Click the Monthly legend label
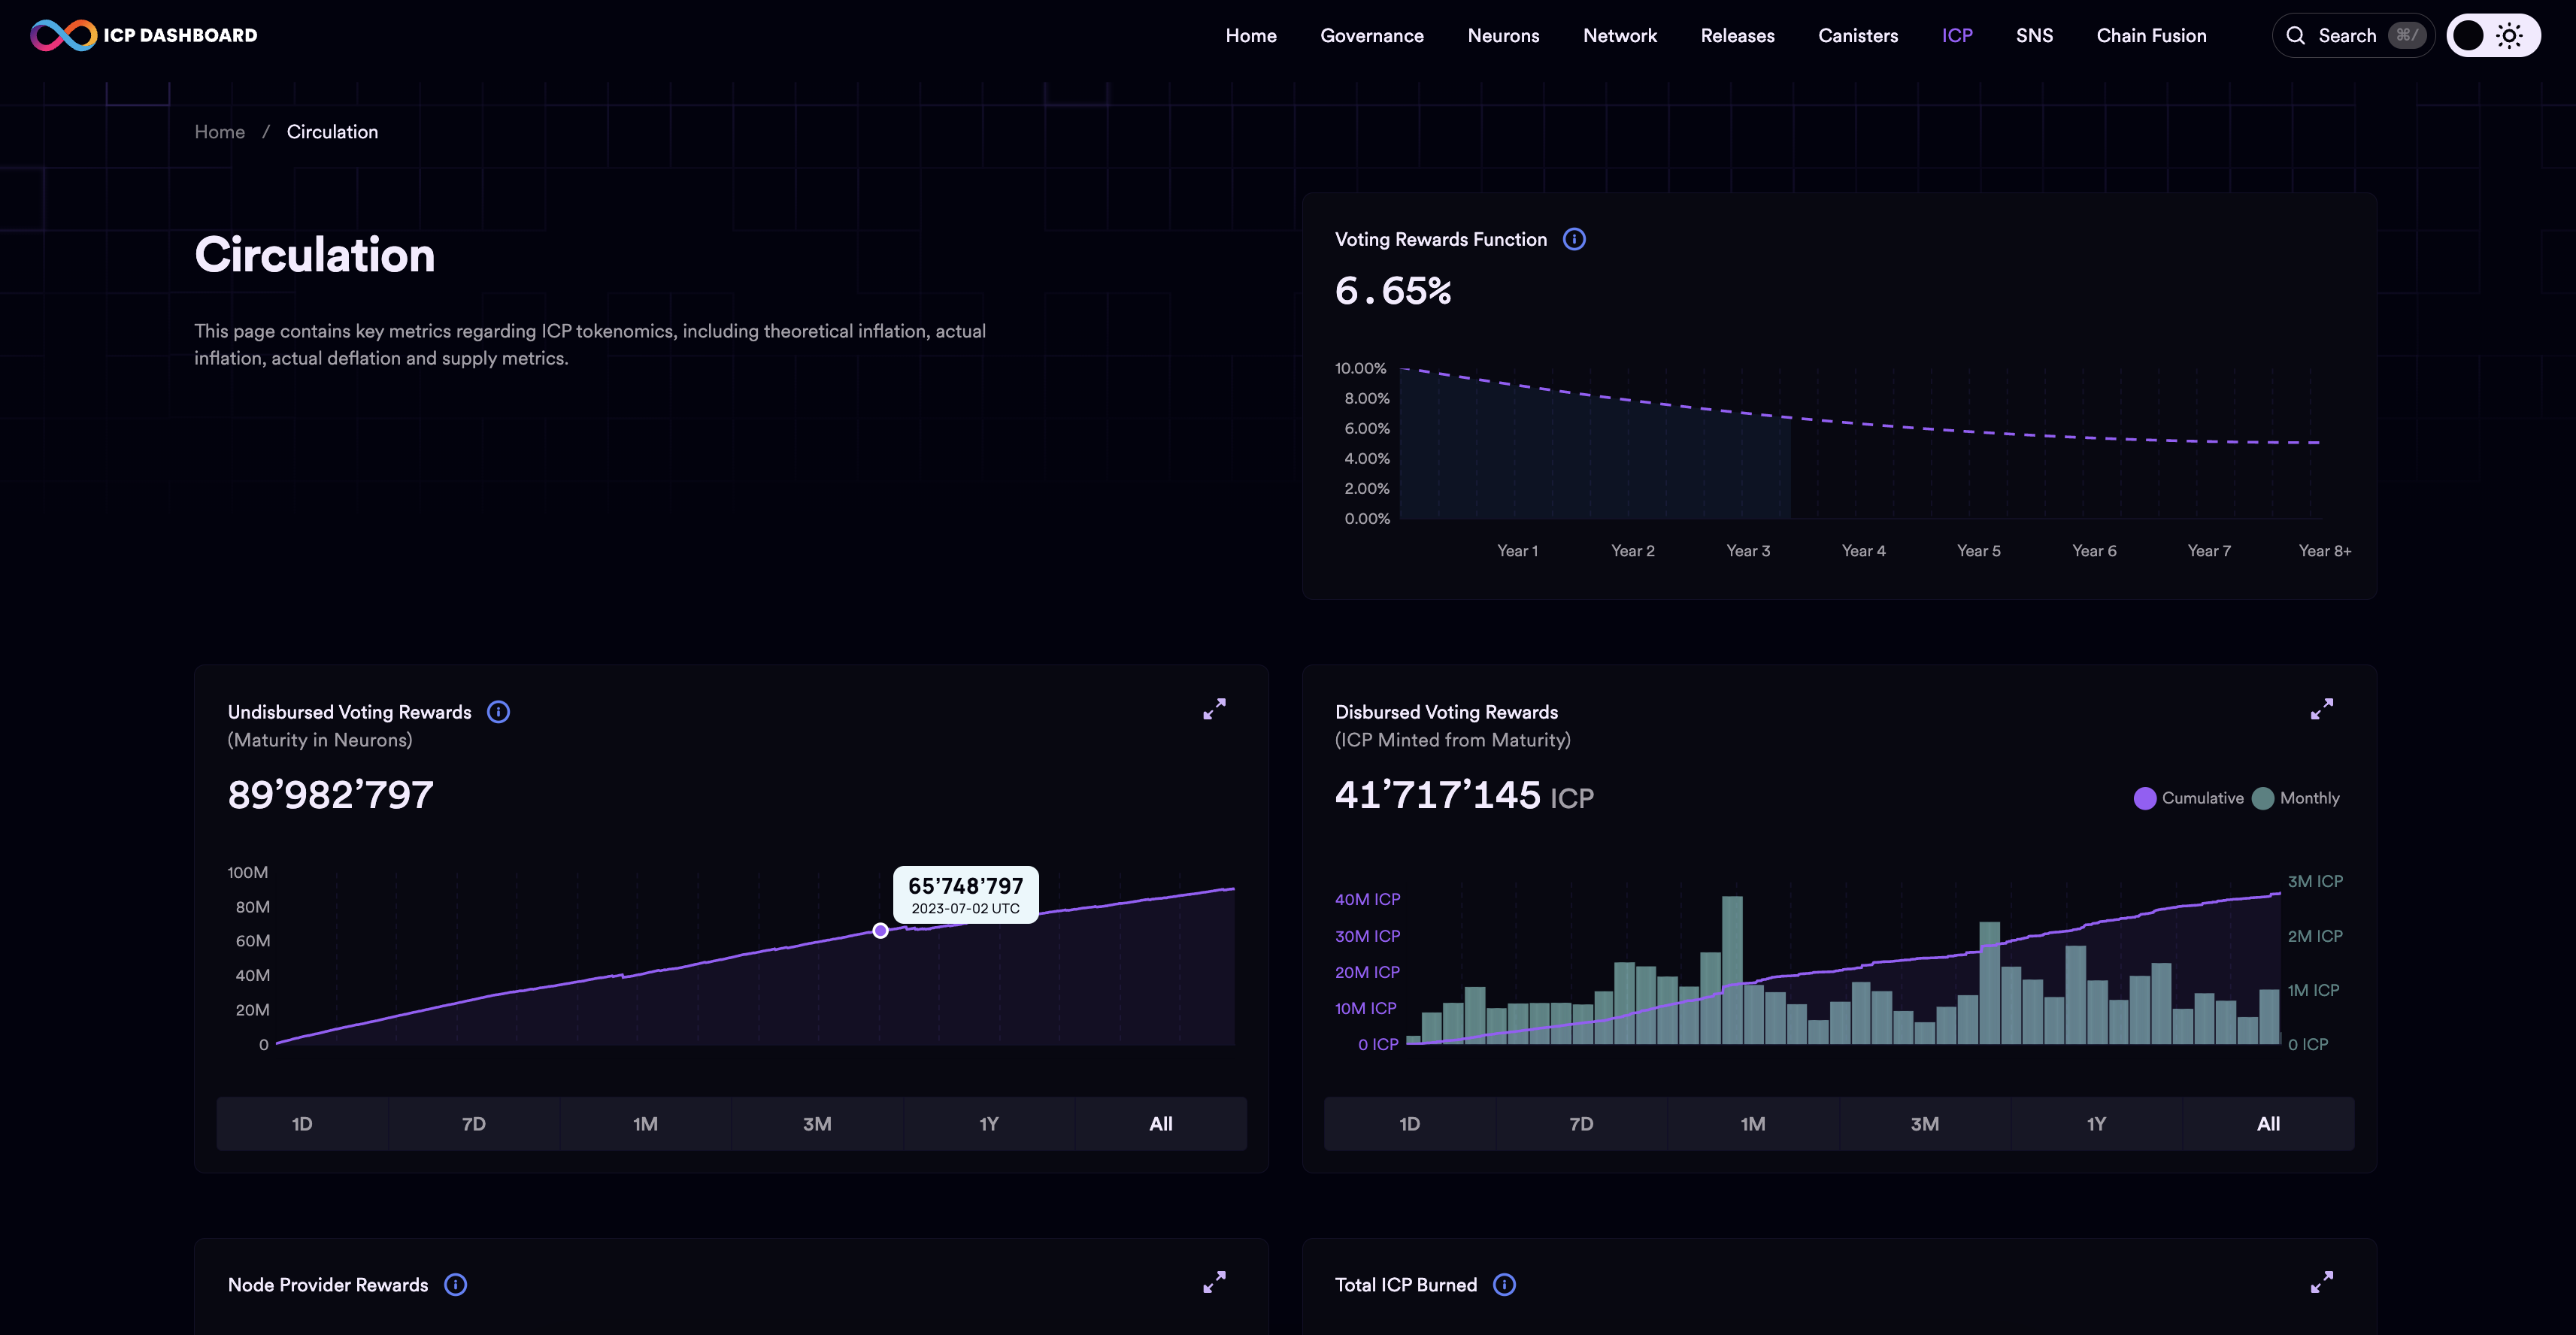The image size is (2576, 1335). pyautogui.click(x=2310, y=798)
